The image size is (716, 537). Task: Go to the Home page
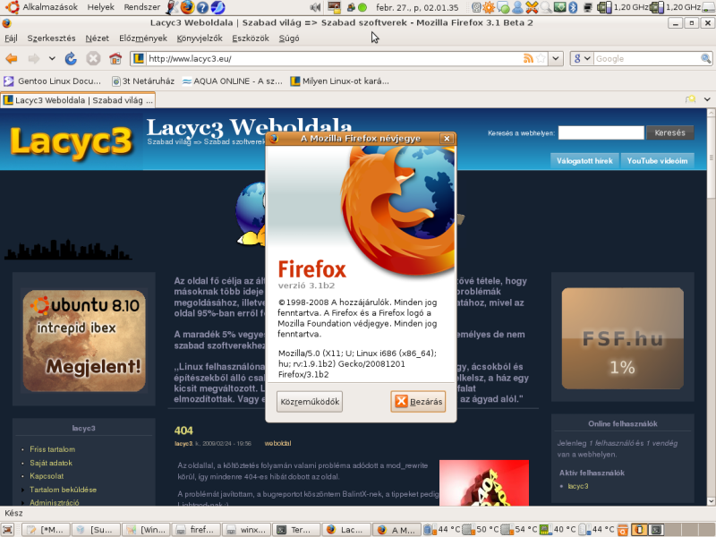click(x=115, y=58)
